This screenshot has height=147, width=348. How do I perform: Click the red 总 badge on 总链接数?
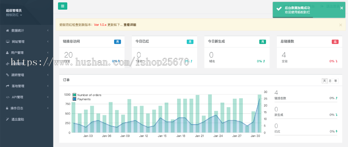tap(335, 42)
